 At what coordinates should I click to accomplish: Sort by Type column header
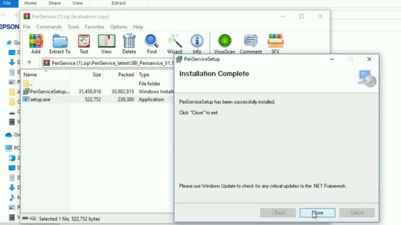(x=144, y=75)
